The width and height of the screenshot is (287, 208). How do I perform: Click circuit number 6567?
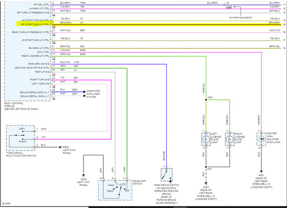tap(83, 30)
